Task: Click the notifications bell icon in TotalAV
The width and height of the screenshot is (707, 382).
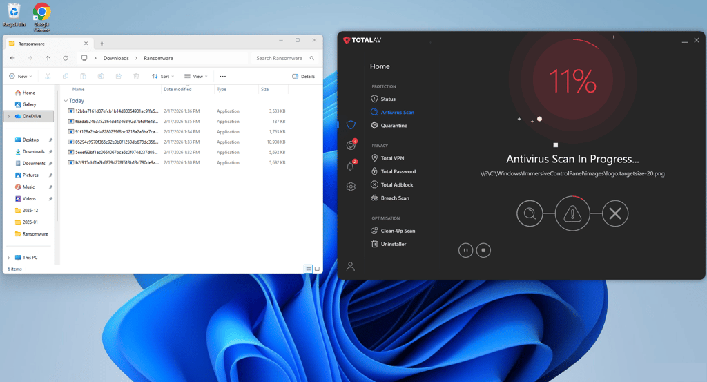Action: (350, 166)
